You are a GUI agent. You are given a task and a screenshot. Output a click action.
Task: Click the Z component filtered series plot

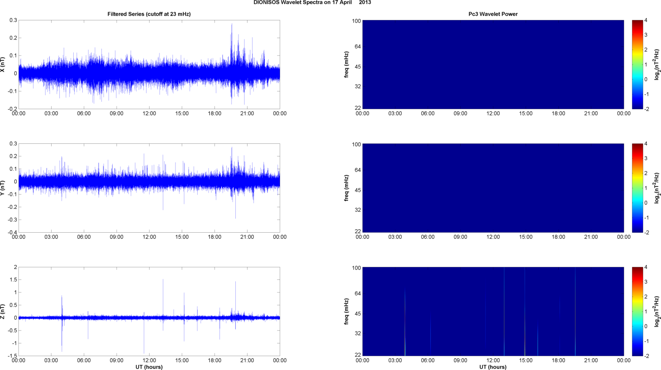point(149,312)
